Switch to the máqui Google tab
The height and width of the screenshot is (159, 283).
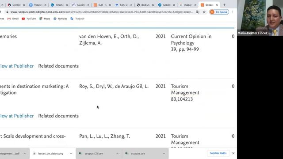tap(186, 5)
